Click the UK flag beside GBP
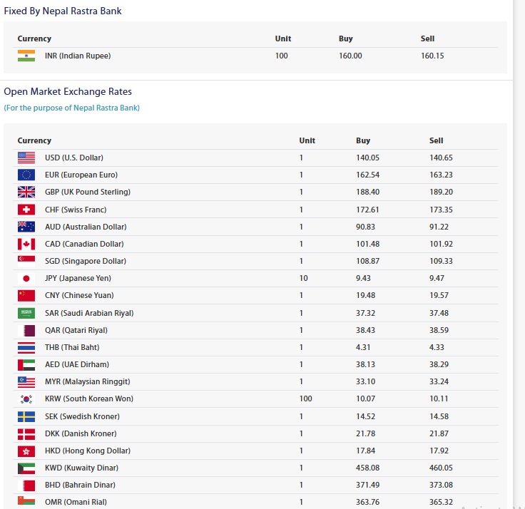Screen dimensions: 525x509 pos(26,192)
